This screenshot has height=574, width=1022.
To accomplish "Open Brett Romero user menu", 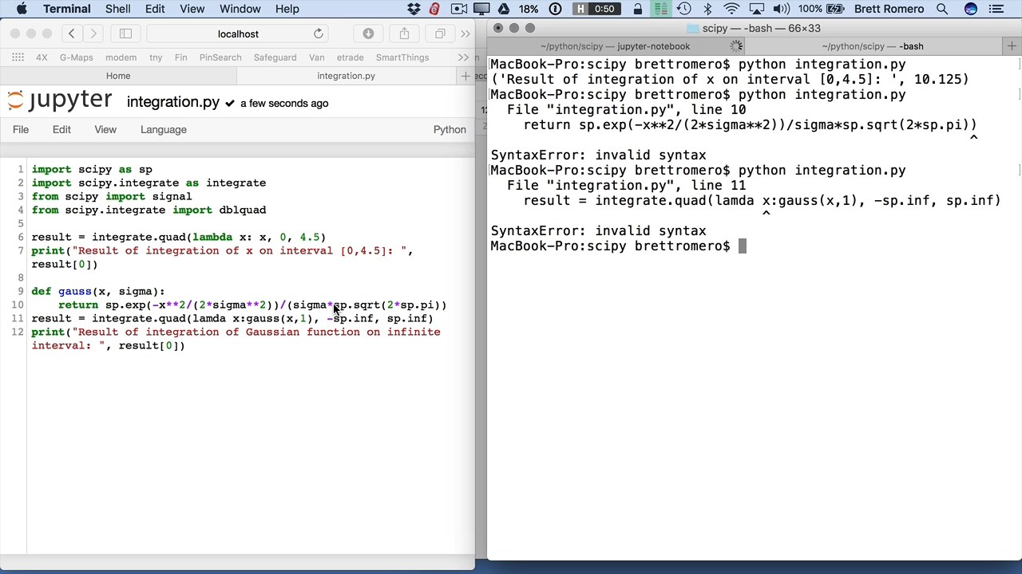I will click(x=889, y=9).
